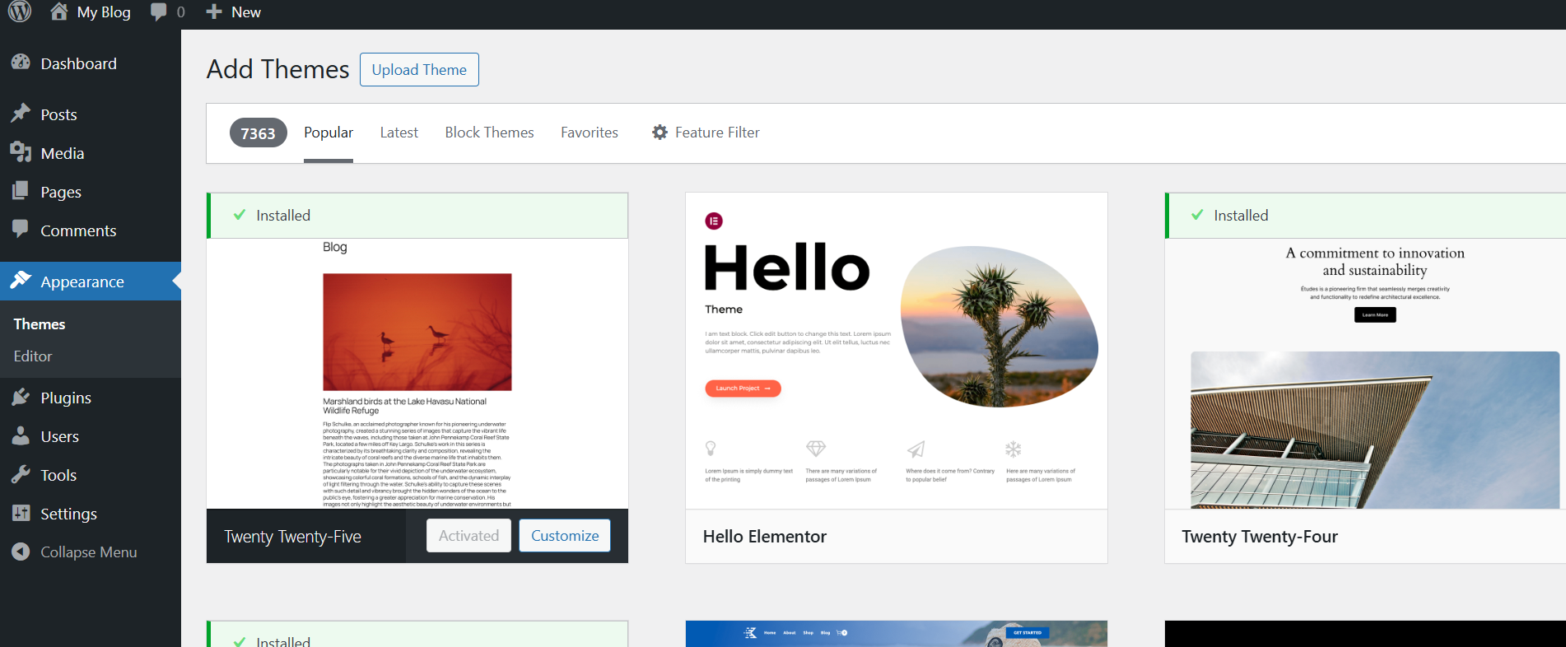Click the plus icon next to New
The image size is (1566, 647).
tap(213, 12)
